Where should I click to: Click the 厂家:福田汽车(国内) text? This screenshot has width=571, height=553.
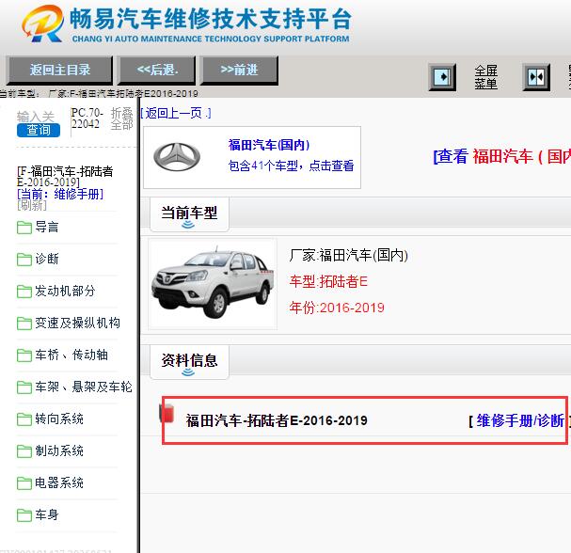pos(348,255)
